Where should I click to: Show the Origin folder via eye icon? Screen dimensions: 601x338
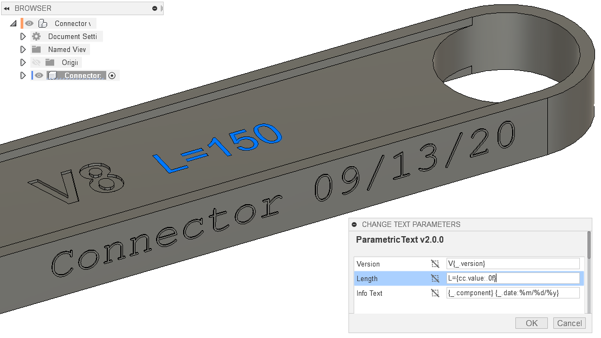coord(36,62)
